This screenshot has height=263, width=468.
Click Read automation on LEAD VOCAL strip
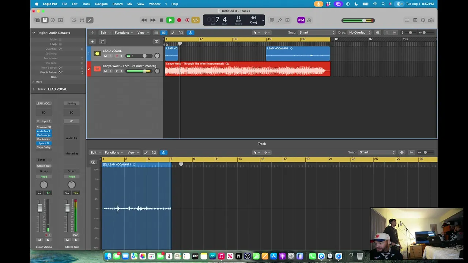44,177
